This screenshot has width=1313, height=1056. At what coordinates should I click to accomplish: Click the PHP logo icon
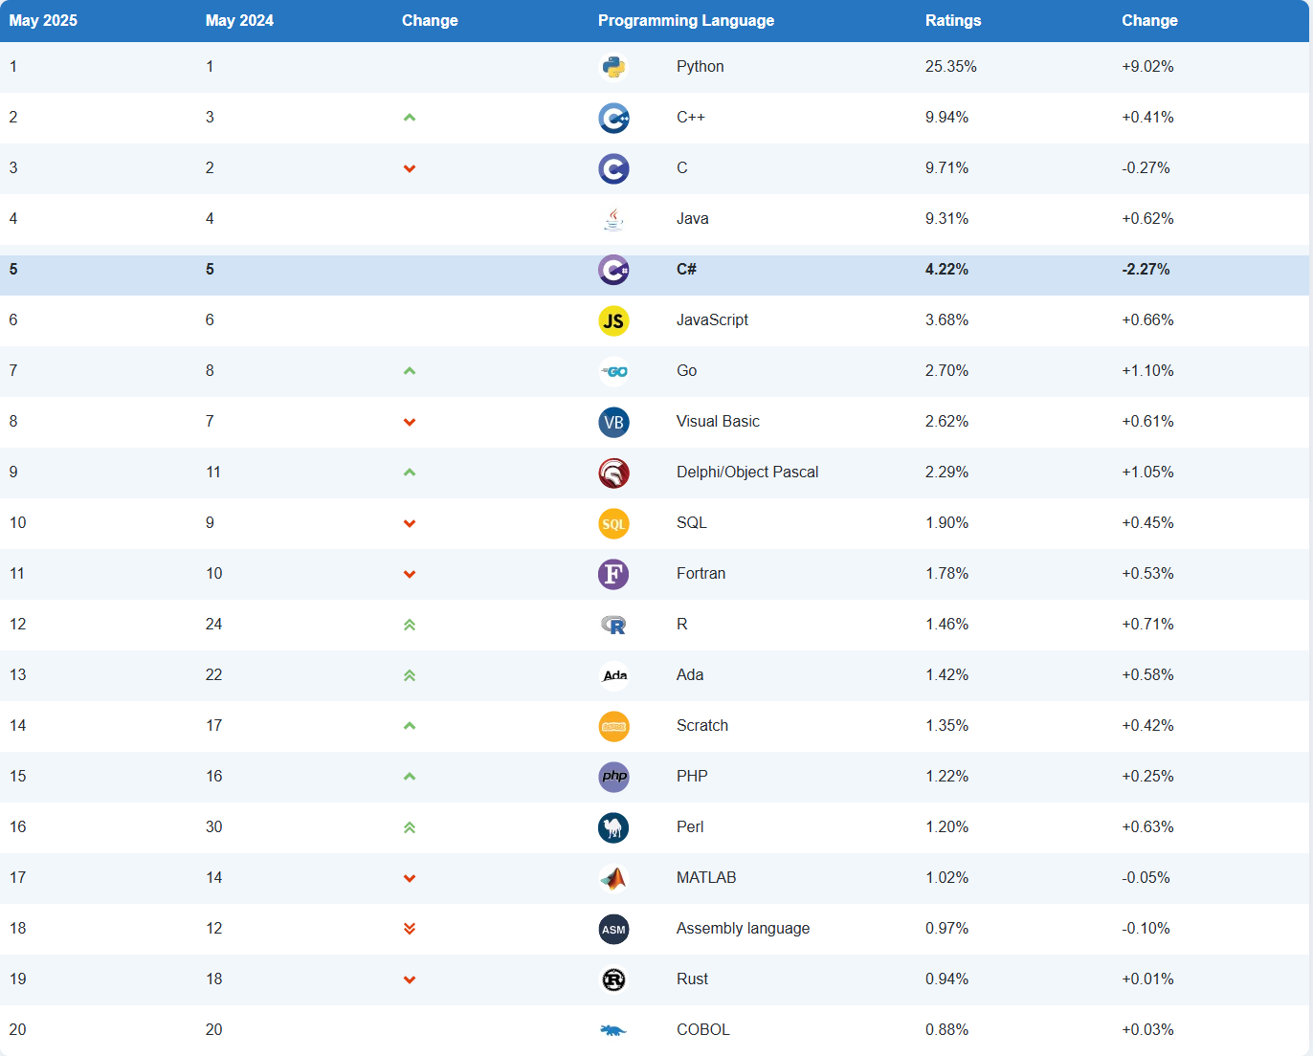pos(613,777)
